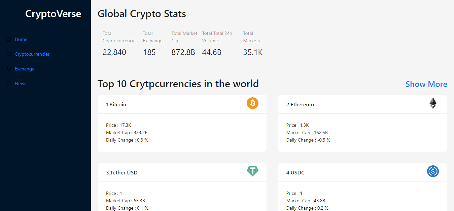This screenshot has width=454, height=211.
Task: Click the green Tether logo icon
Action: pyautogui.click(x=252, y=171)
